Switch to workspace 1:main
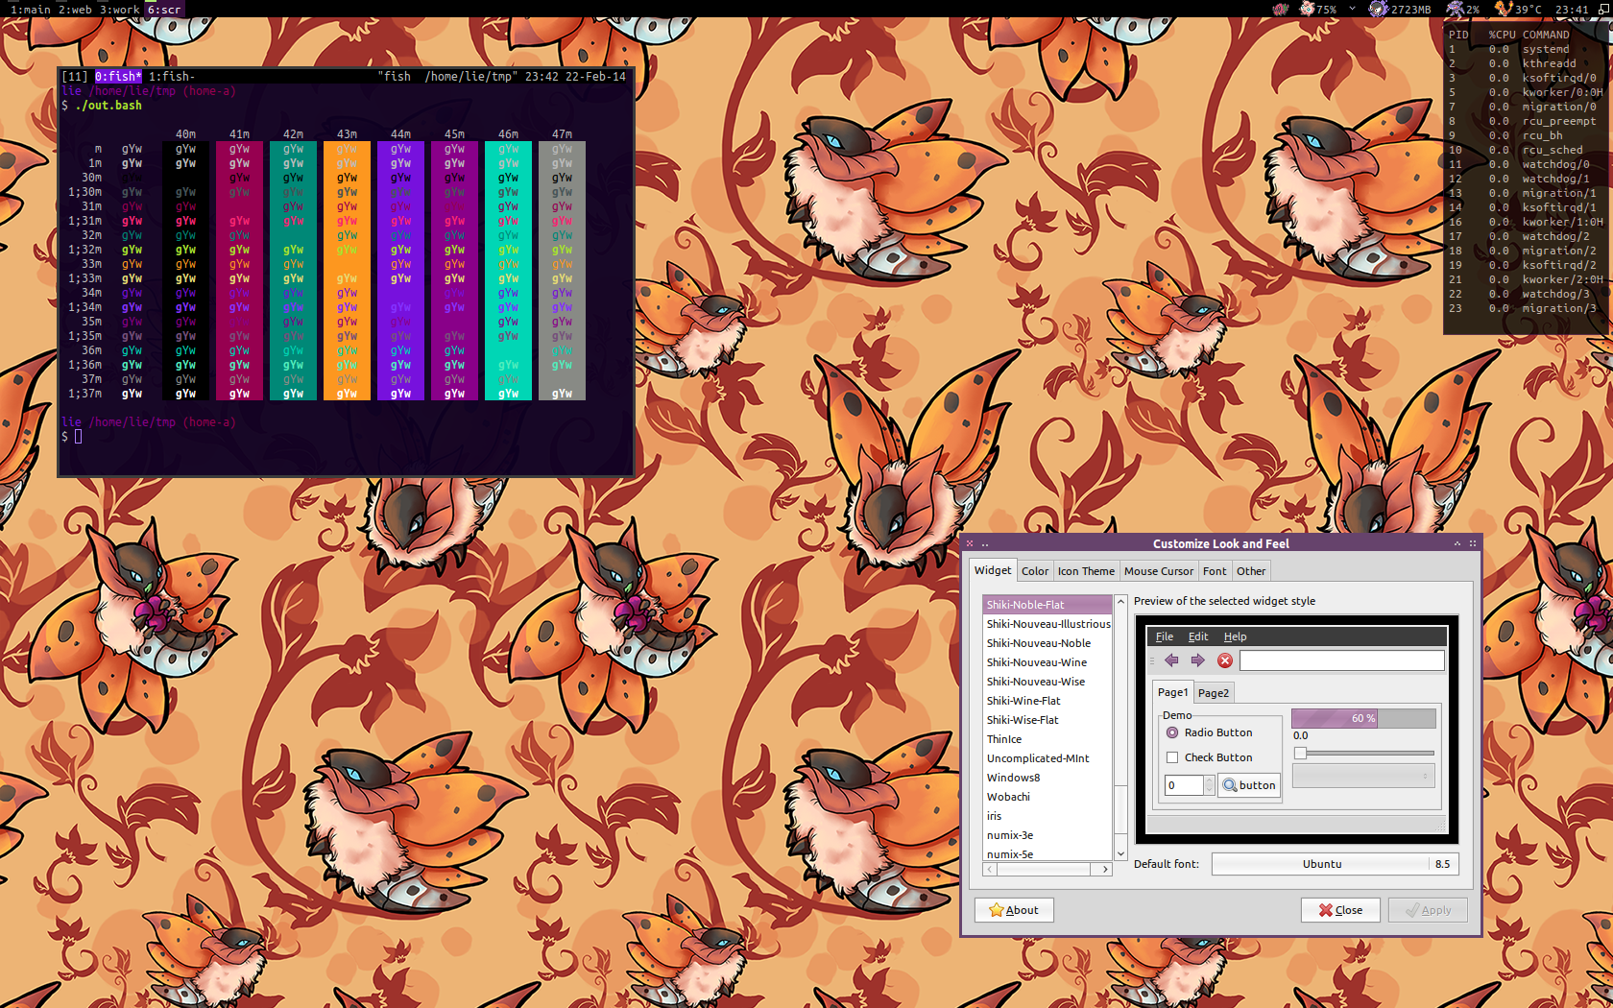Viewport: 1613px width, 1008px height. click(x=29, y=9)
